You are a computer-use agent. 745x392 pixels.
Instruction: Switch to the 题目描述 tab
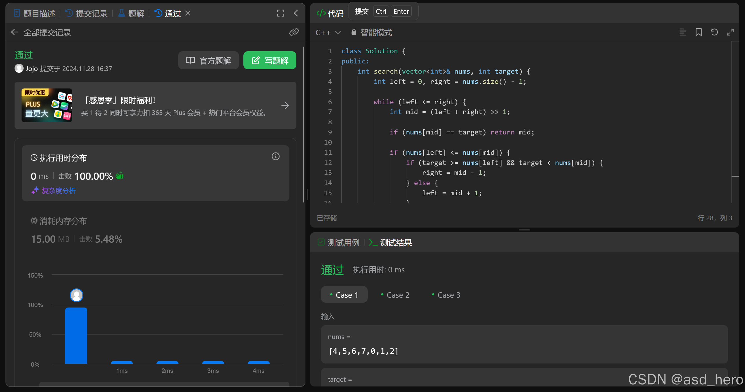35,13
